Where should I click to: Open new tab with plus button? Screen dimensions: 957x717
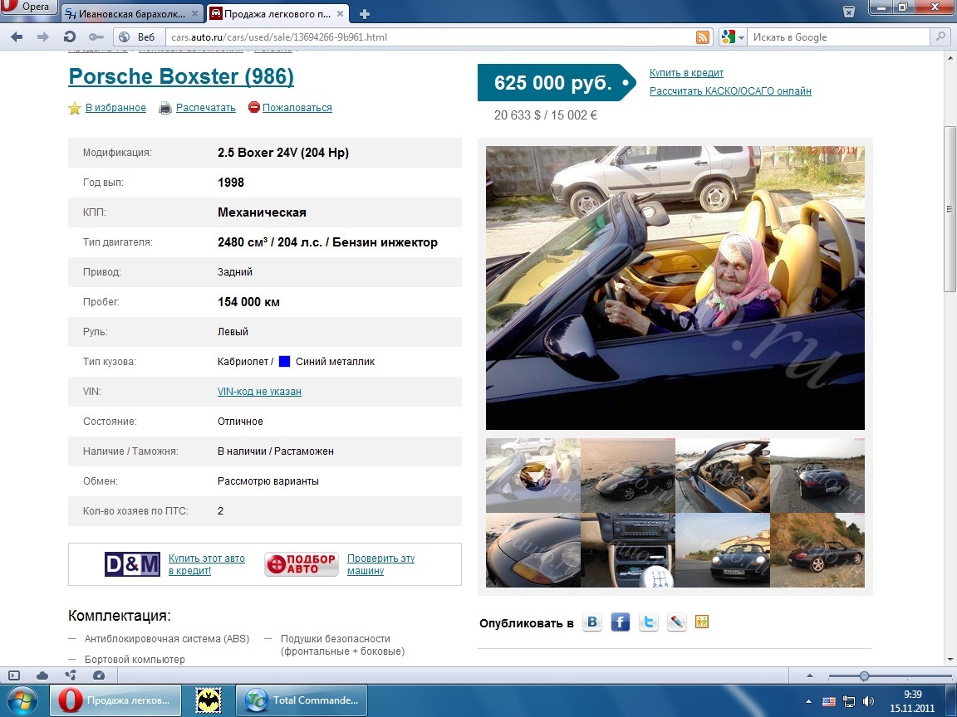pos(365,13)
